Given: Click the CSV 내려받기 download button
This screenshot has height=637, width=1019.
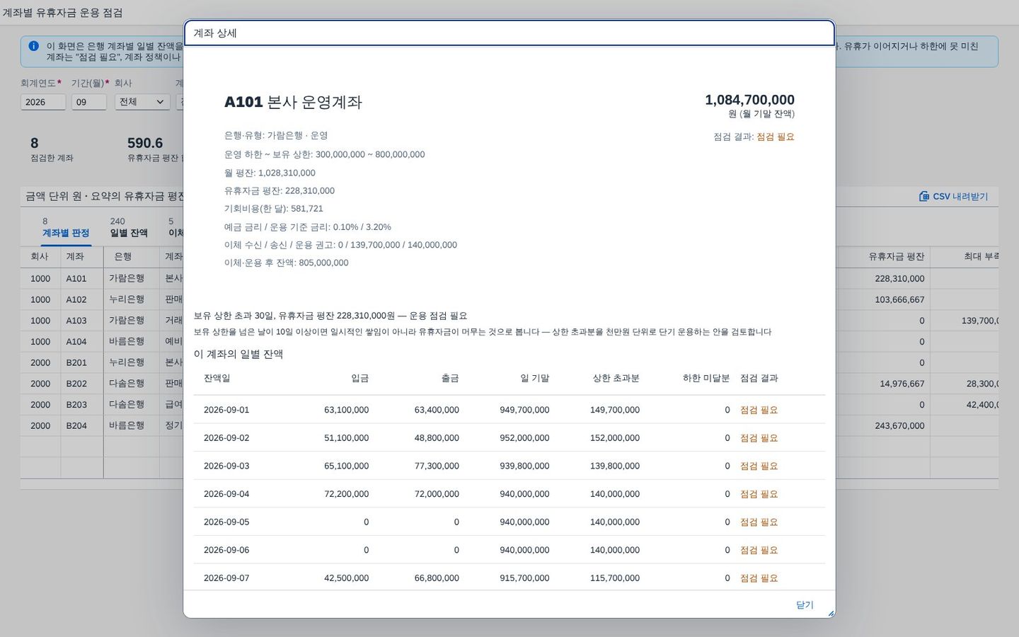Looking at the screenshot, I should tap(953, 196).
